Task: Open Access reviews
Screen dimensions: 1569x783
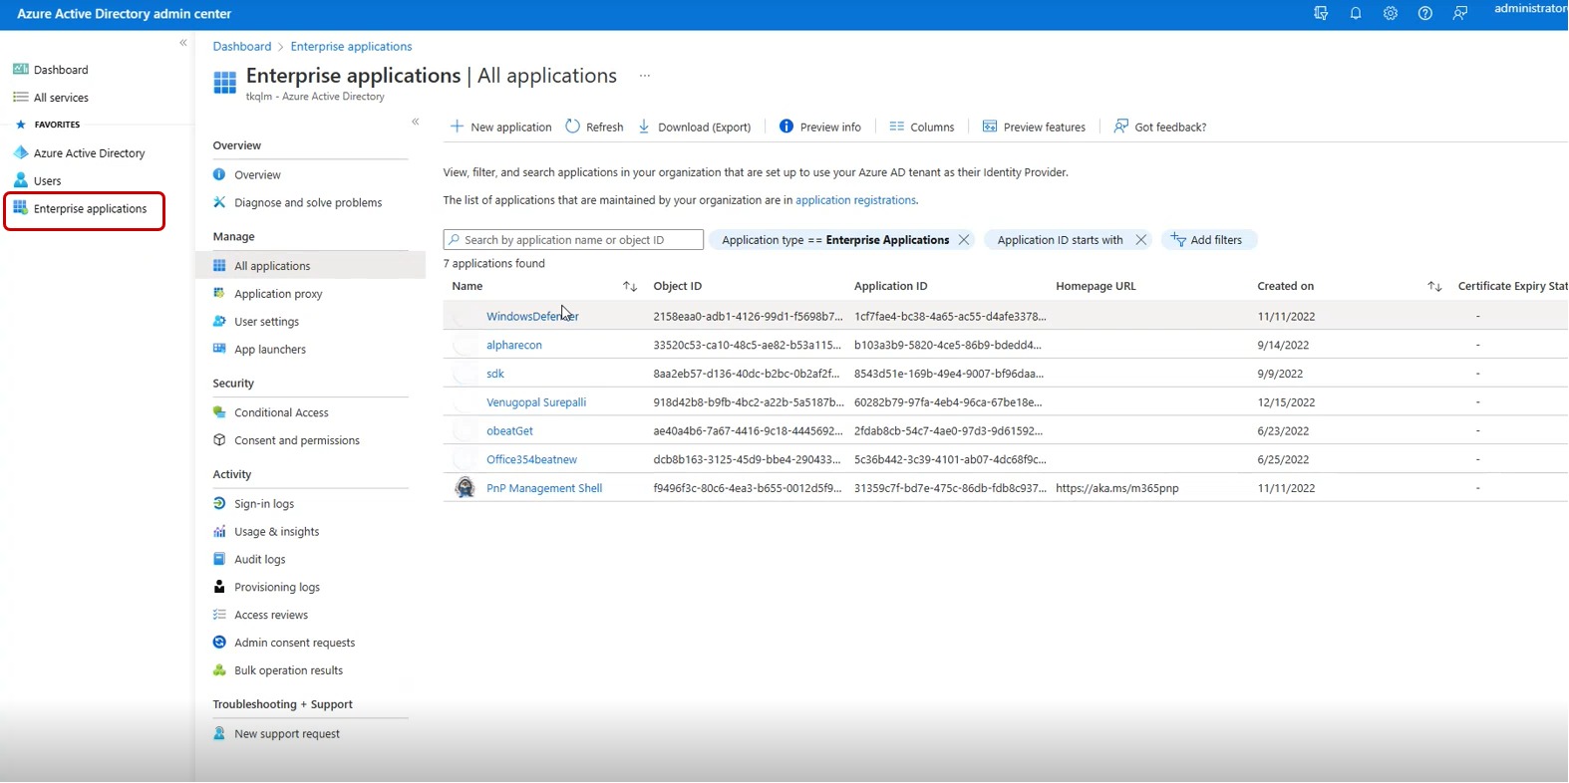Action: coord(271,617)
